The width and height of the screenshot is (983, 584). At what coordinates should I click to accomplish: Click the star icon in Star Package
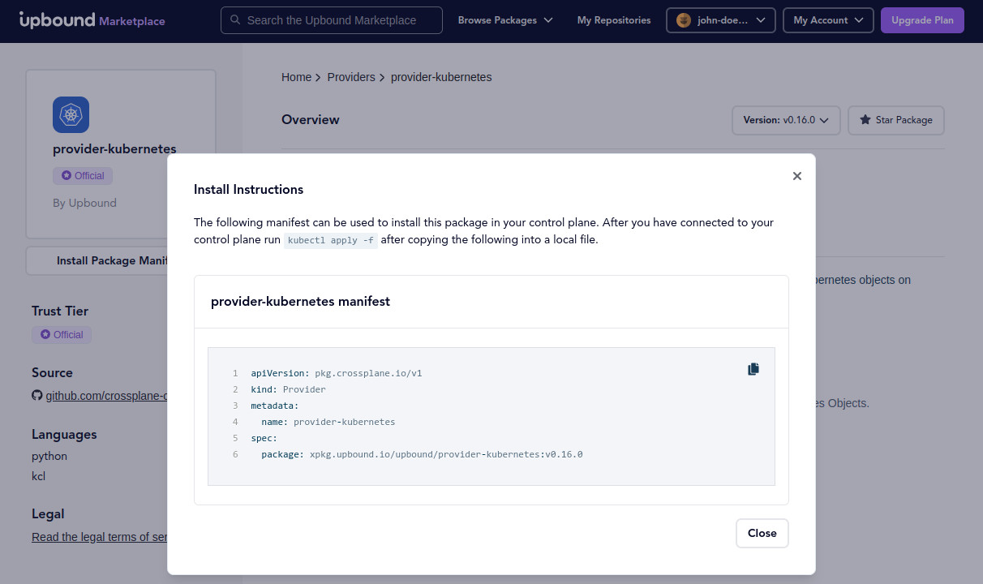pos(865,120)
